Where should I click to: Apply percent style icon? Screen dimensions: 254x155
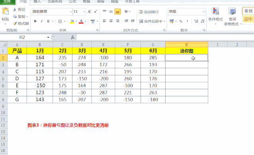(181, 21)
